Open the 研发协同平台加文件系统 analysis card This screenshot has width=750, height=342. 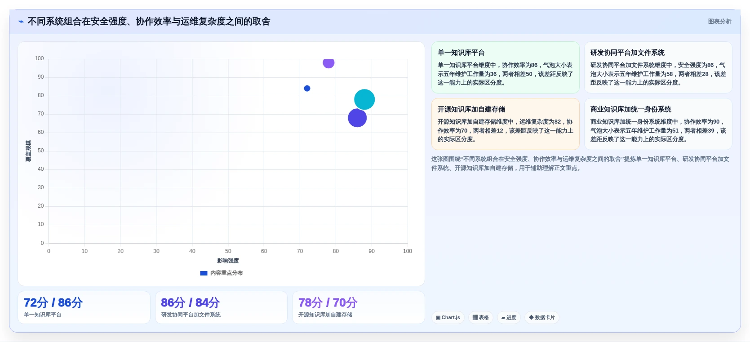click(x=658, y=67)
